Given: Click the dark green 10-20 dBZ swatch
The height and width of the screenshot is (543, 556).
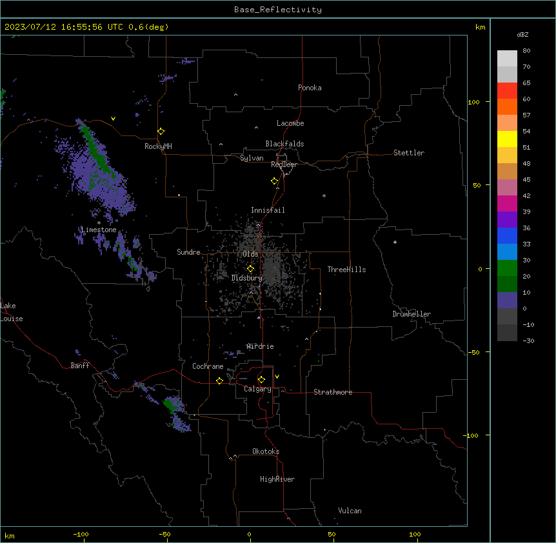Looking at the screenshot, I should click(507, 284).
